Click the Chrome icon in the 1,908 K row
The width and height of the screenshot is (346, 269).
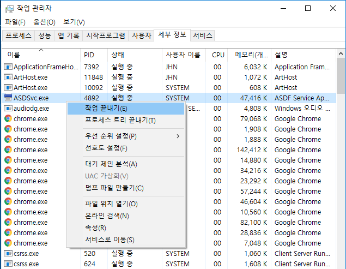click(x=8, y=129)
